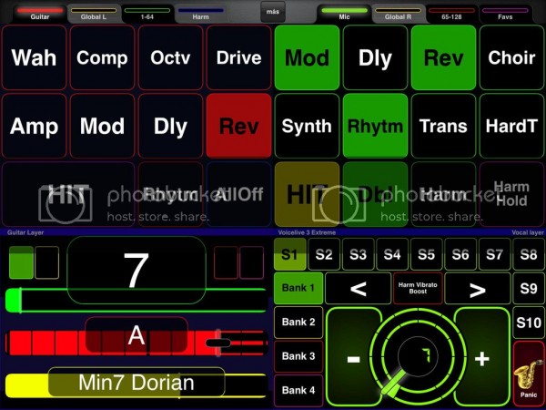Viewport: 546px width, 410px height.
Task: Select the Guitar tab
Action: (40, 14)
